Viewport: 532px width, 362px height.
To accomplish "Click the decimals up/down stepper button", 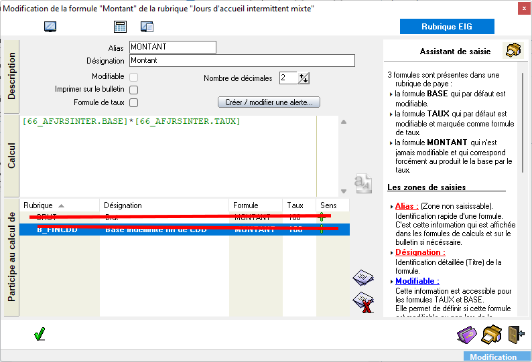I will coord(304,78).
